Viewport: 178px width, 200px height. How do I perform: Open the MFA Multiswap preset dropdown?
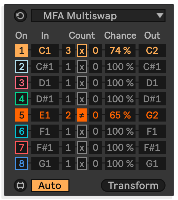tap(98, 16)
